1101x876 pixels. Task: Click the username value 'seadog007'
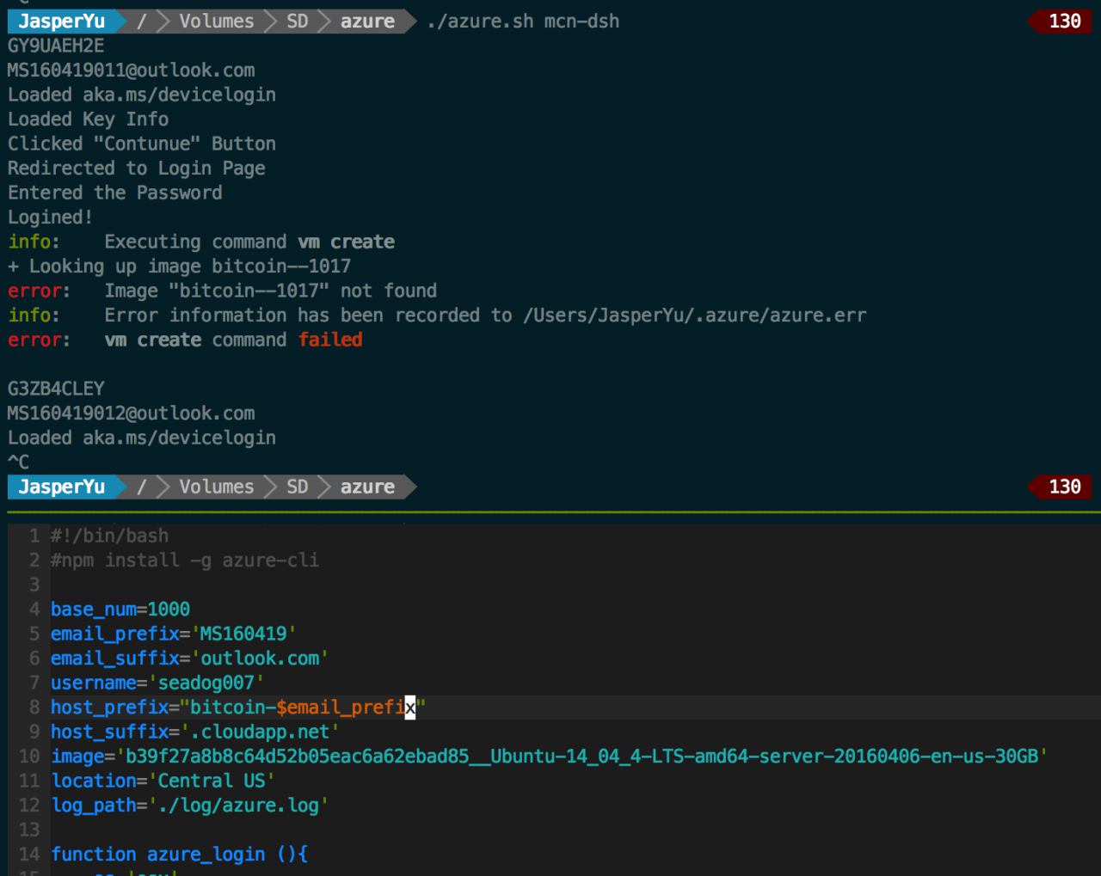point(206,683)
